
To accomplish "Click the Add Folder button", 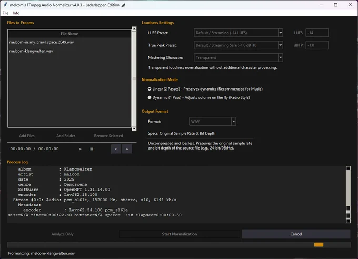I will pyautogui.click(x=66, y=136).
